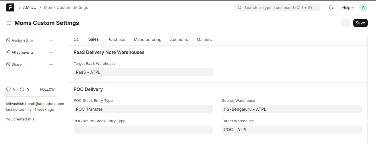Image resolution: width=376 pixels, height=144 pixels.
Task: Switch to the QC tab
Action: click(x=77, y=40)
